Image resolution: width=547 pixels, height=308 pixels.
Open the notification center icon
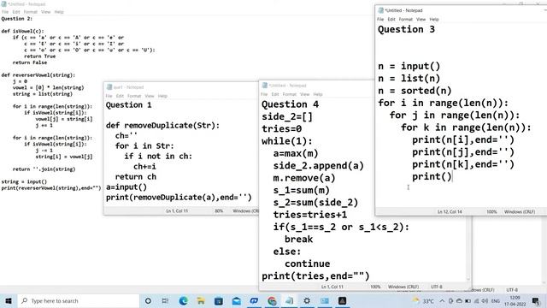(x=536, y=300)
